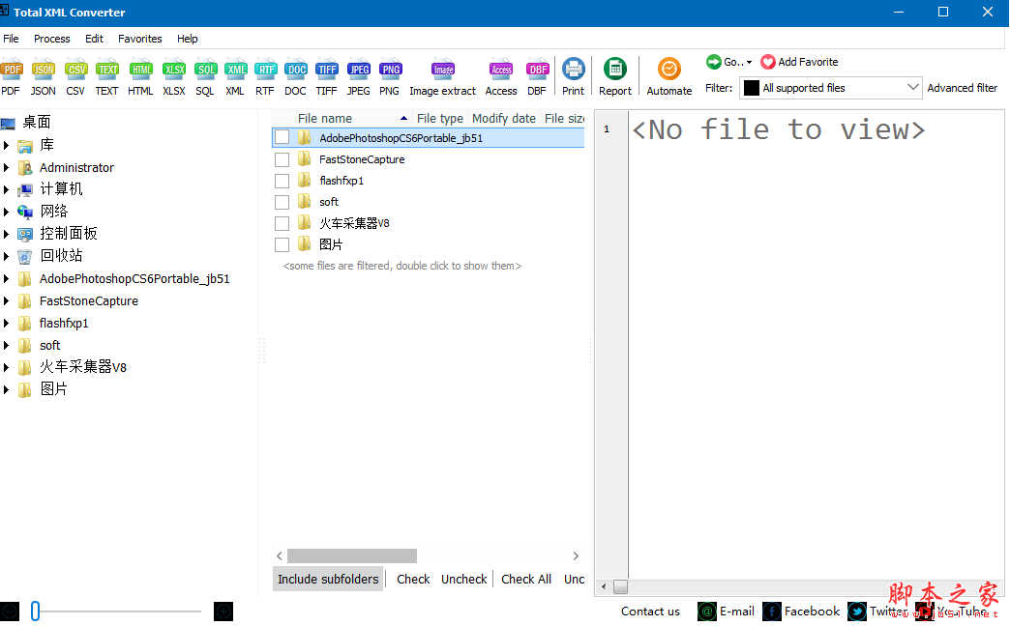Click the Contact us link
The width and height of the screenshot is (1010, 626).
(650, 612)
